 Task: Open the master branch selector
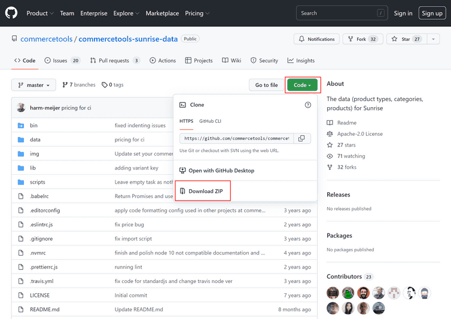pyautogui.click(x=33, y=85)
